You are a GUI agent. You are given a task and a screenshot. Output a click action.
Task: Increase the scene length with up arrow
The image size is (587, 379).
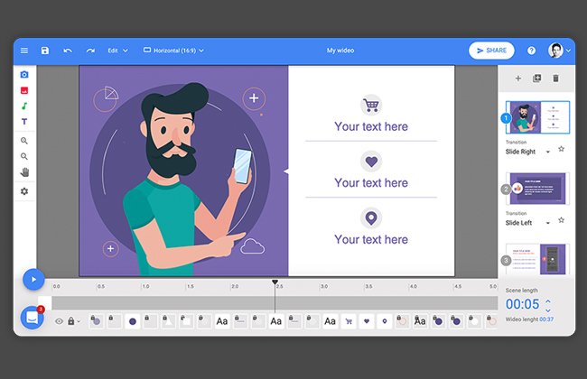(548, 300)
